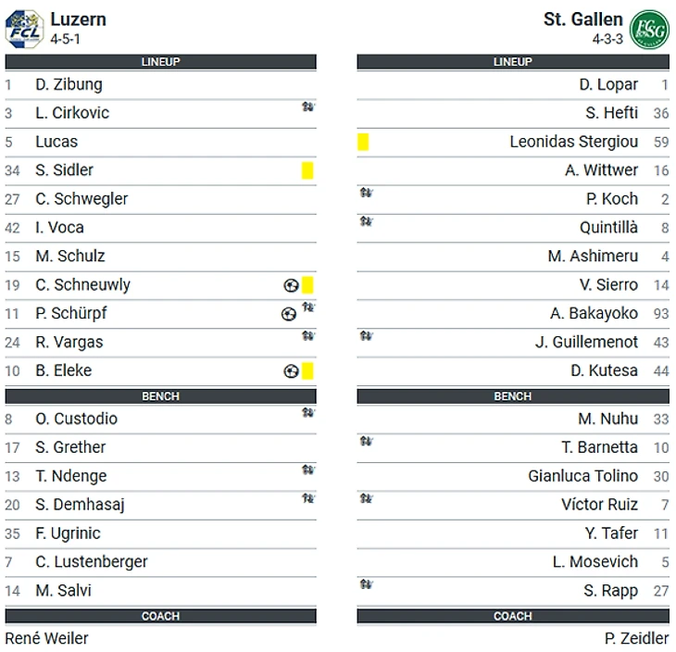Open player D. Zibung's profile

[69, 84]
